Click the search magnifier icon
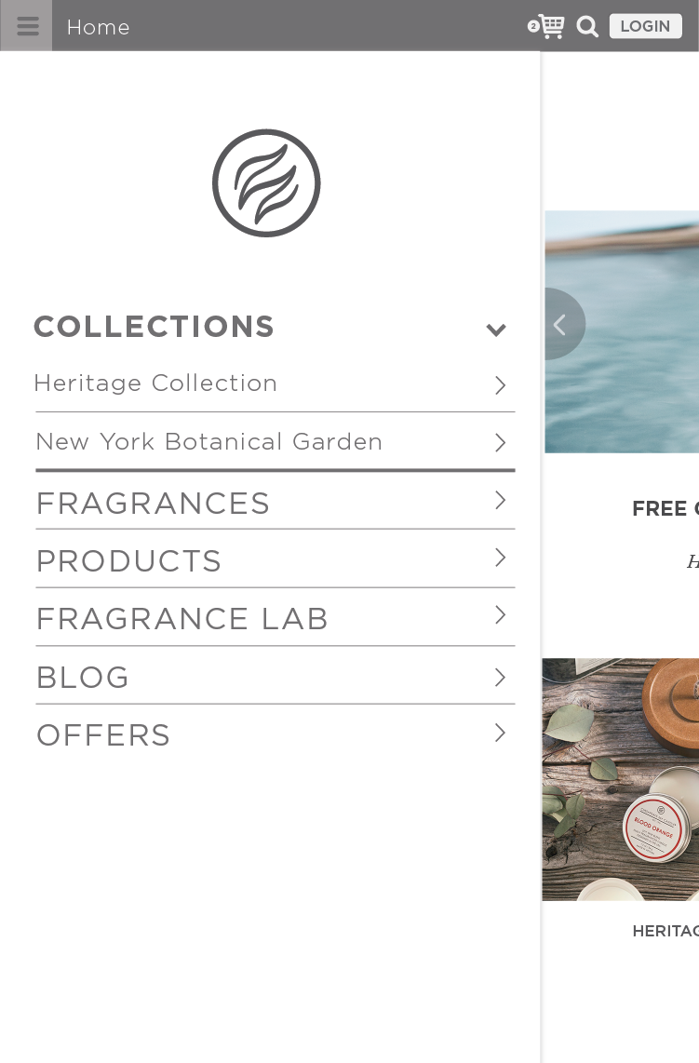The image size is (699, 1063). click(587, 26)
